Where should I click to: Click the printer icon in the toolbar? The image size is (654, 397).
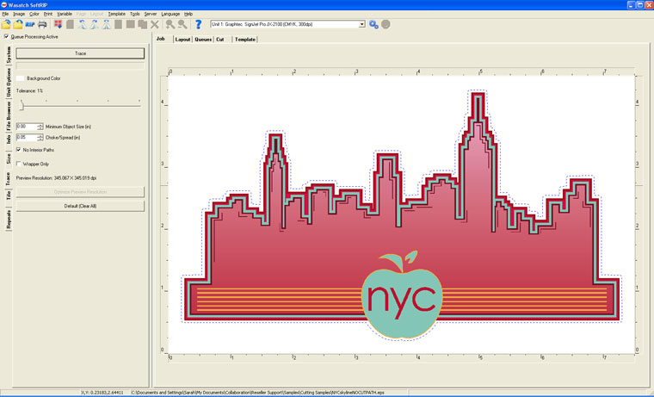tap(42, 25)
